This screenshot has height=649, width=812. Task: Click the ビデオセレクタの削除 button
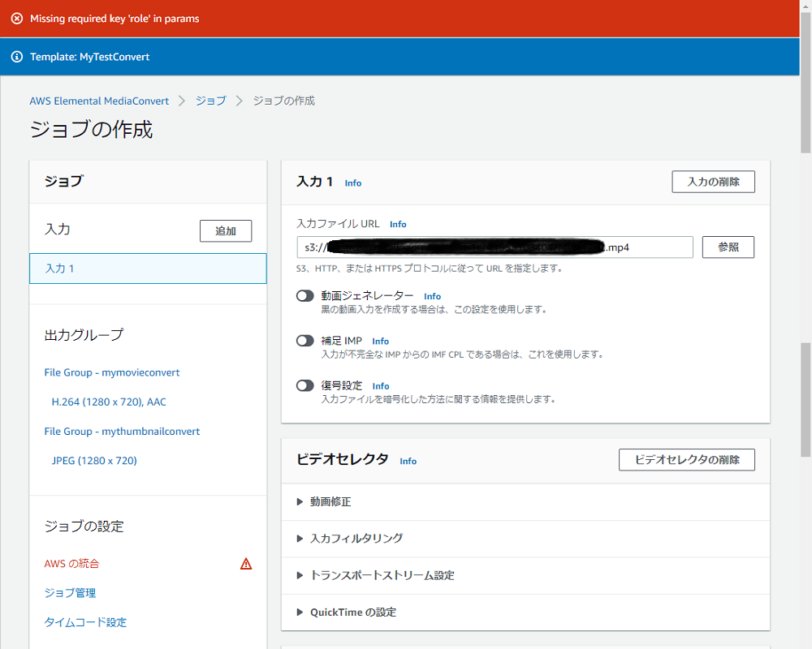point(687,460)
